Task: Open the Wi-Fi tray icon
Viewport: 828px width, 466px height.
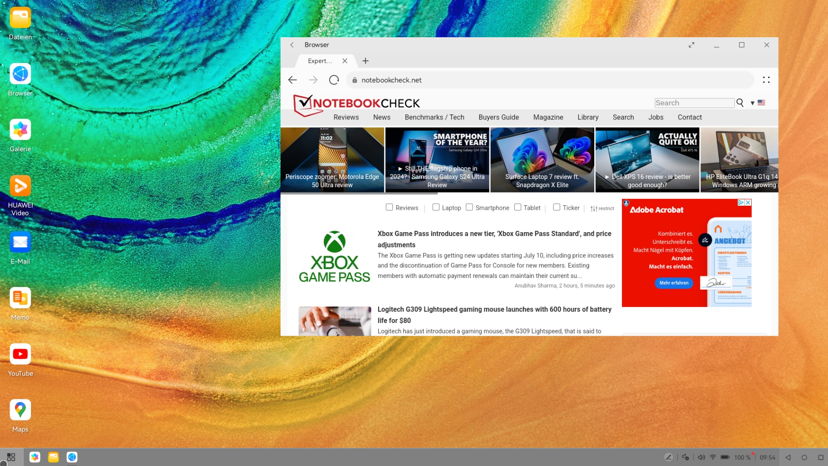Action: [713, 457]
